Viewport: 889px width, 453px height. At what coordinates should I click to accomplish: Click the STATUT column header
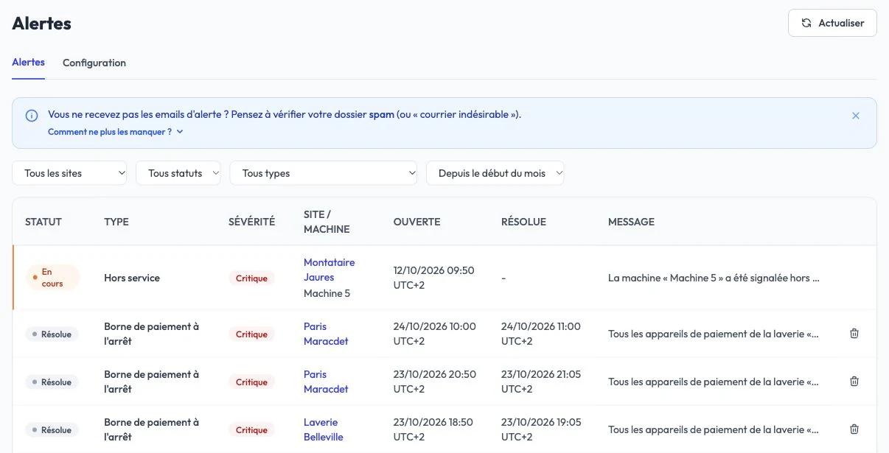[x=43, y=222]
